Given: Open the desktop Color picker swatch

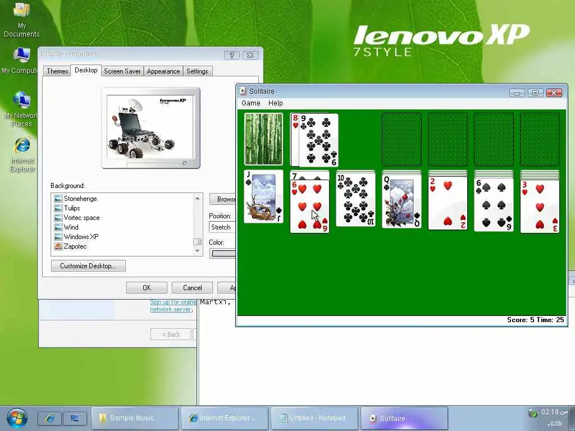Looking at the screenshot, I should 223,253.
